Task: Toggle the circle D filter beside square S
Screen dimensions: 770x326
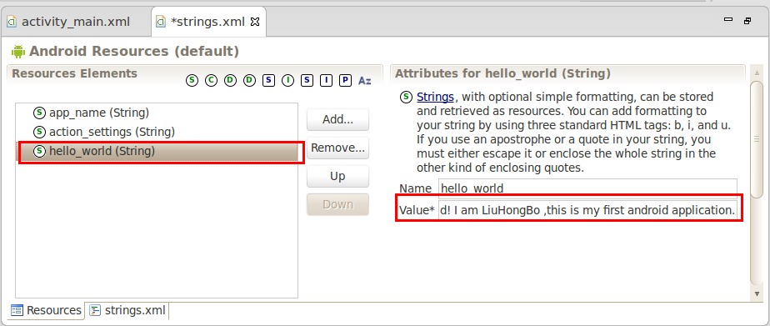Action: [x=249, y=81]
